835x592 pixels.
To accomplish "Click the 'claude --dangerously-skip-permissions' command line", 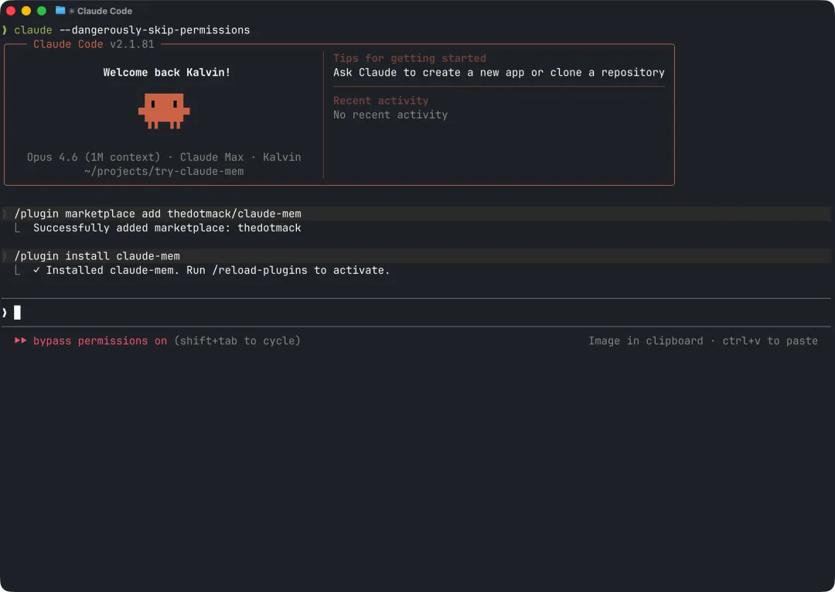I will click(132, 30).
